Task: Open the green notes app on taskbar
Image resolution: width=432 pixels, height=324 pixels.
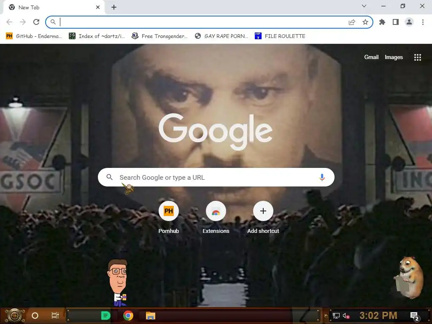Action: [105, 316]
